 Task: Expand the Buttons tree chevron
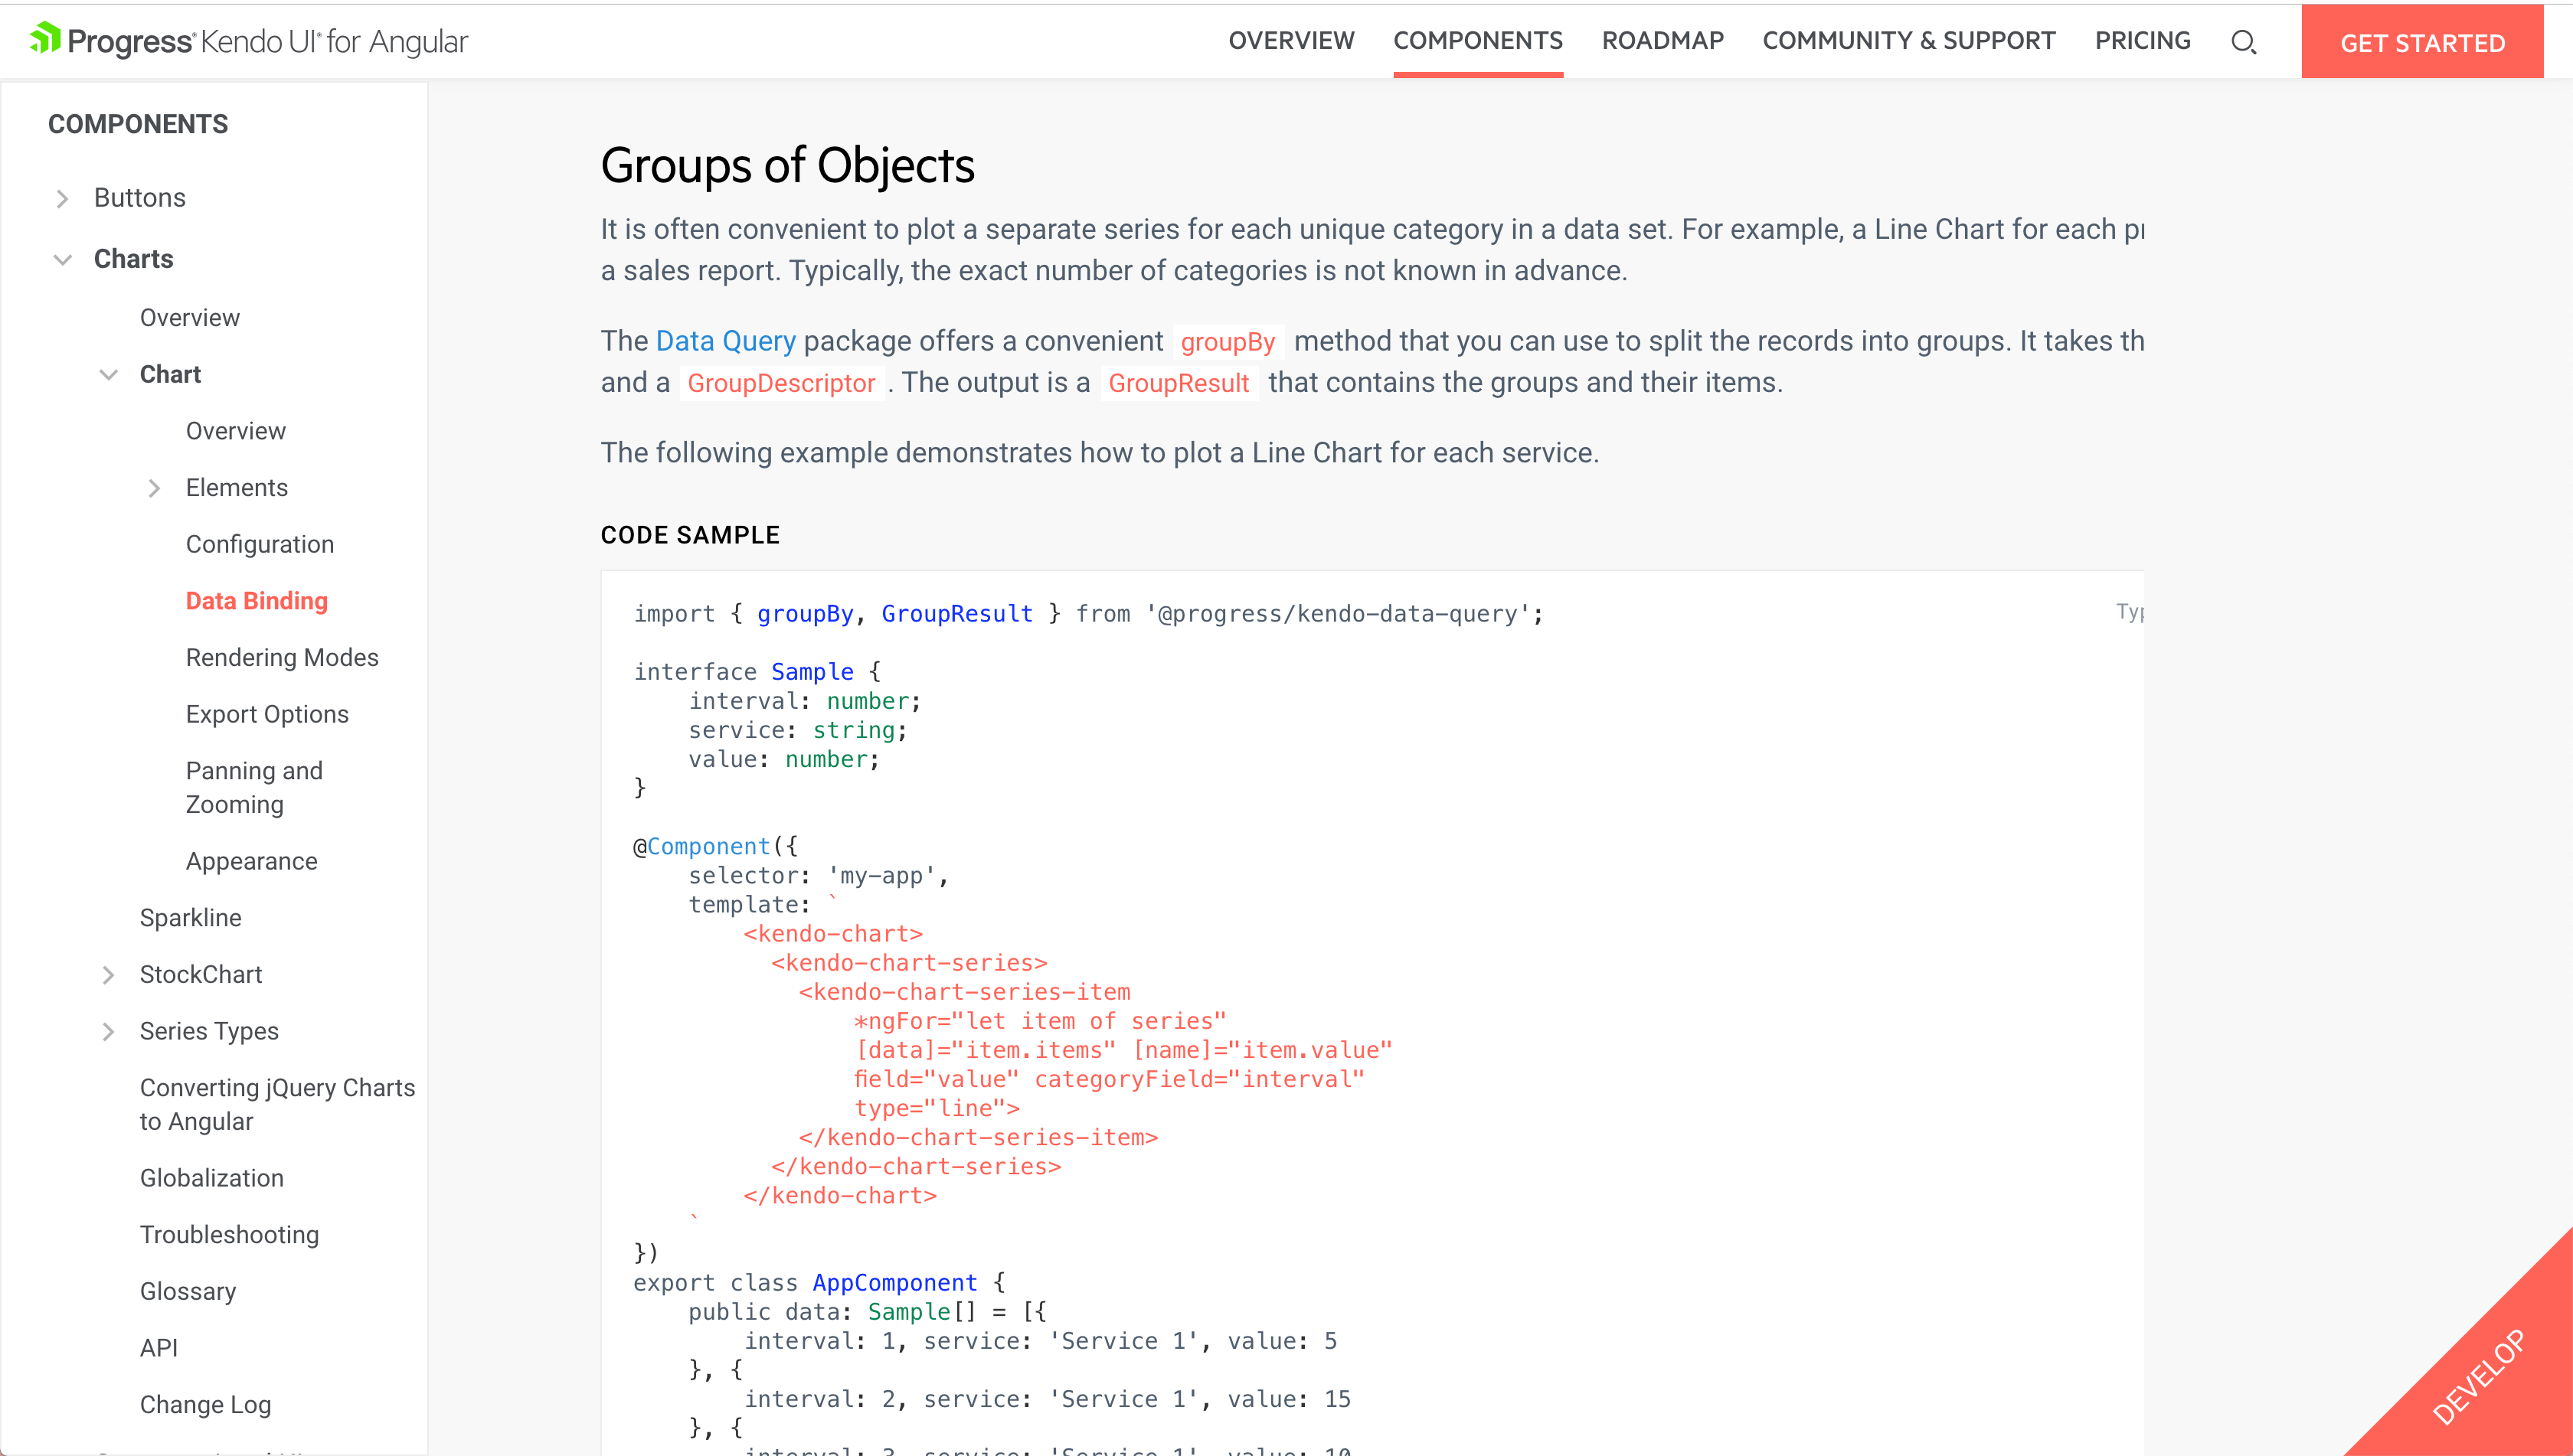coord(62,198)
